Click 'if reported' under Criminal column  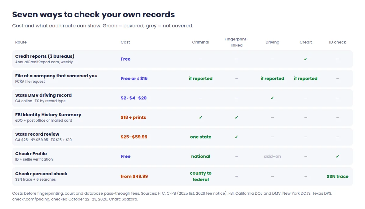[x=201, y=78]
